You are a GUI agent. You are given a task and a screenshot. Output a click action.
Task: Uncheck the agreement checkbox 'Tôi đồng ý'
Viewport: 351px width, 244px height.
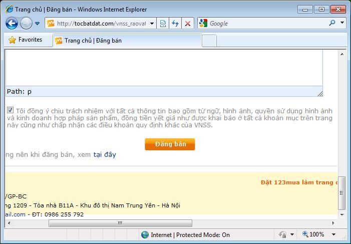(11, 110)
